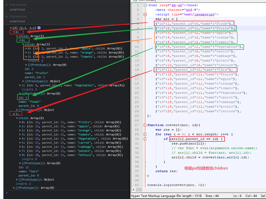Remove the second watch Expression entry
The width and height of the screenshot is (266, 199).
pyautogui.click(x=6, y=16)
